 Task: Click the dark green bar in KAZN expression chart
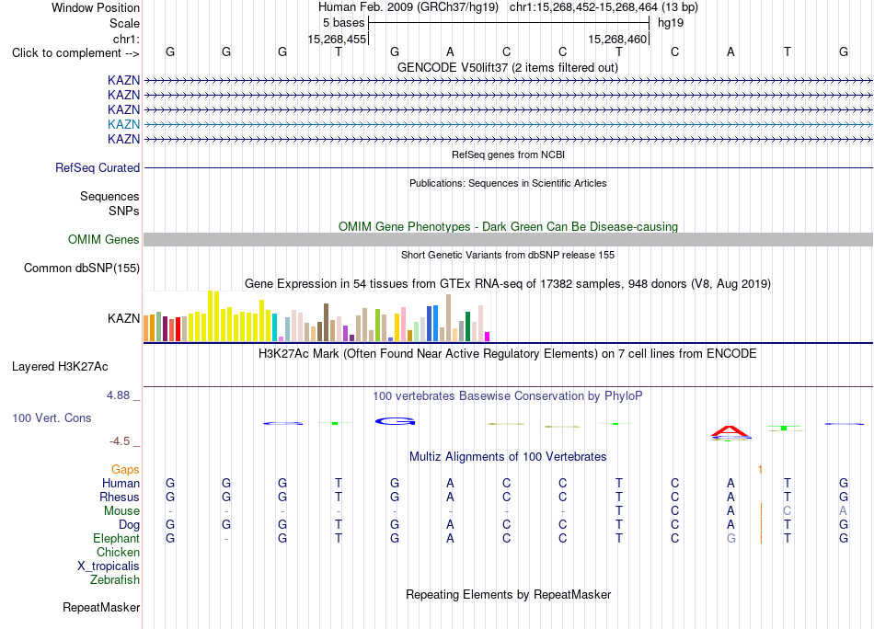[x=467, y=326]
